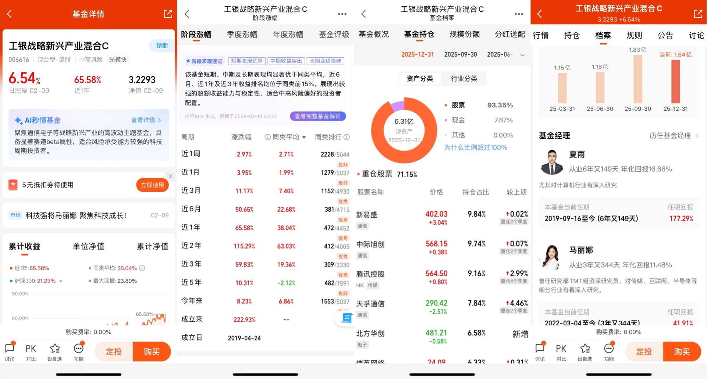Tap 查看完整基金解读 button
The image size is (707, 379).
[318, 116]
